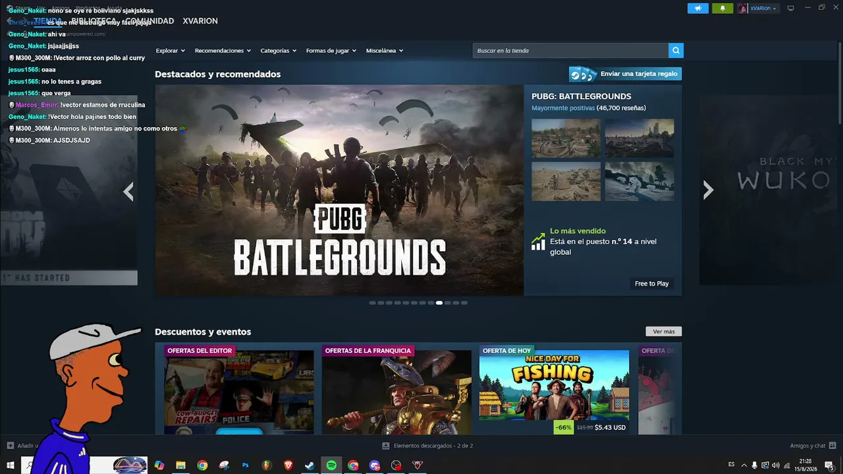Click the top seller chart icon
Screen dimensions: 843x474
point(538,242)
